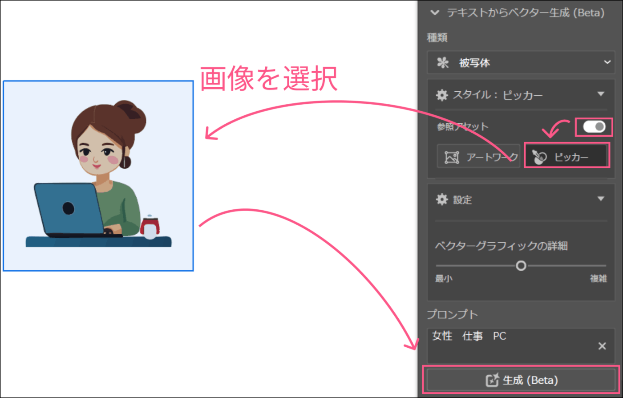This screenshot has height=398, width=623.
Task: Click the flower icon beside 被写体
Action: coord(442,63)
